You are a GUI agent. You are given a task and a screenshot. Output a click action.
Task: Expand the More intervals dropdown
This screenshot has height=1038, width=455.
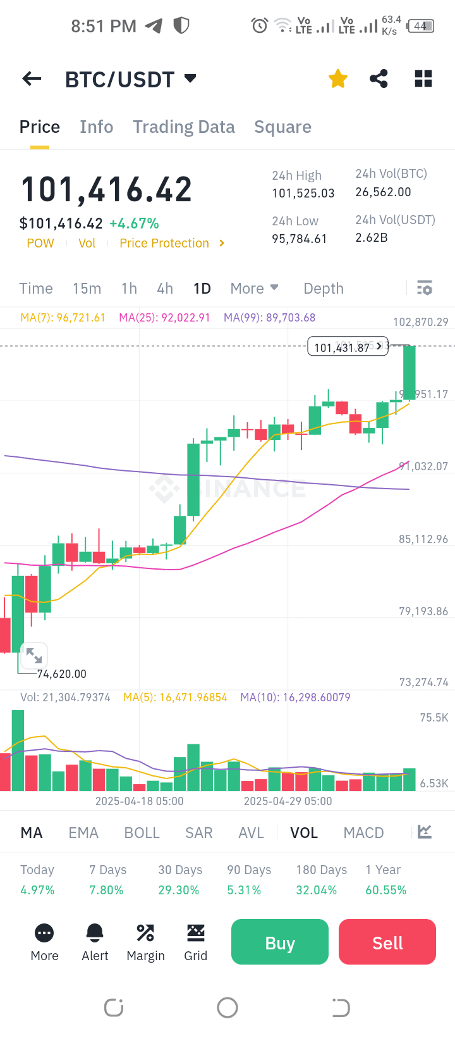(254, 289)
